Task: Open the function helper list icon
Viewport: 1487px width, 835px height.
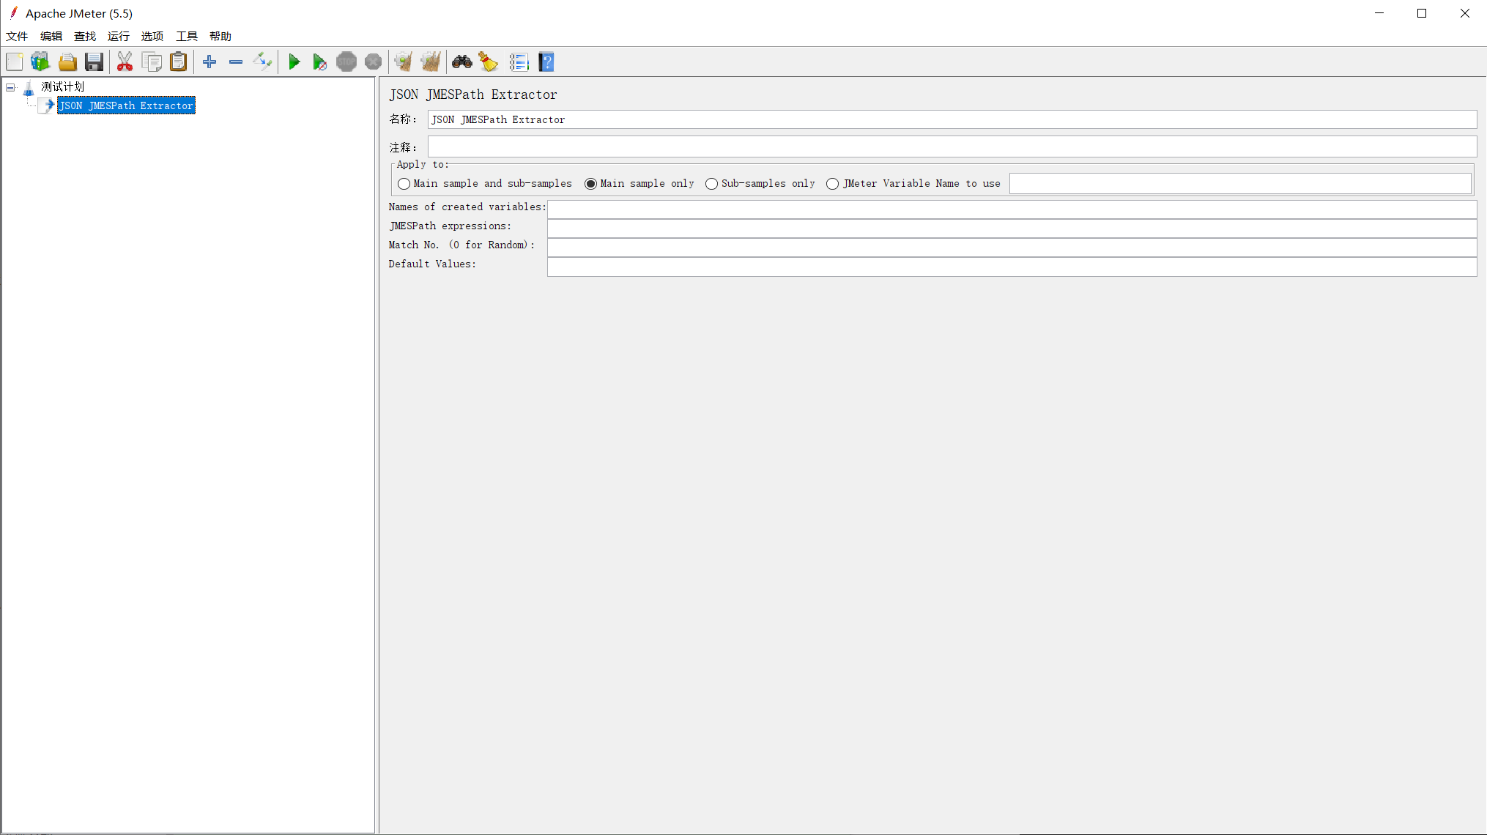Action: tap(519, 62)
